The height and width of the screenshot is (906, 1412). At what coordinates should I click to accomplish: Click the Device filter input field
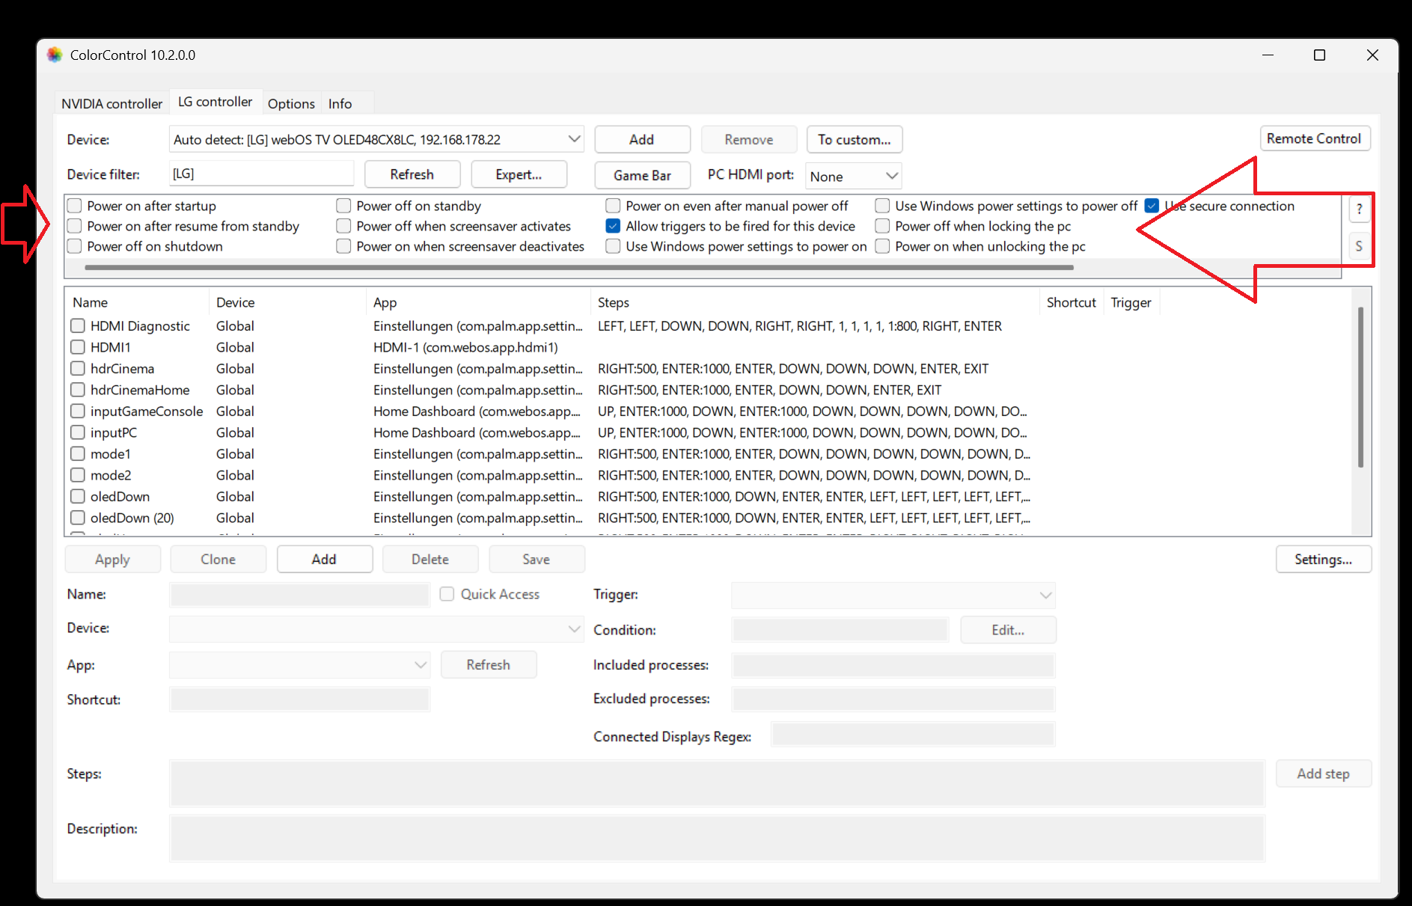261,174
